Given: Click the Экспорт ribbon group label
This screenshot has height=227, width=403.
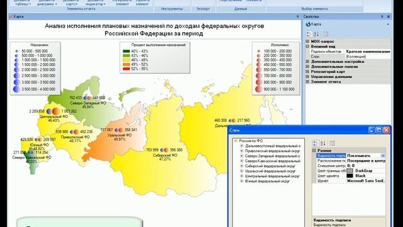Looking at the screenshot, I should (x=203, y=9).
